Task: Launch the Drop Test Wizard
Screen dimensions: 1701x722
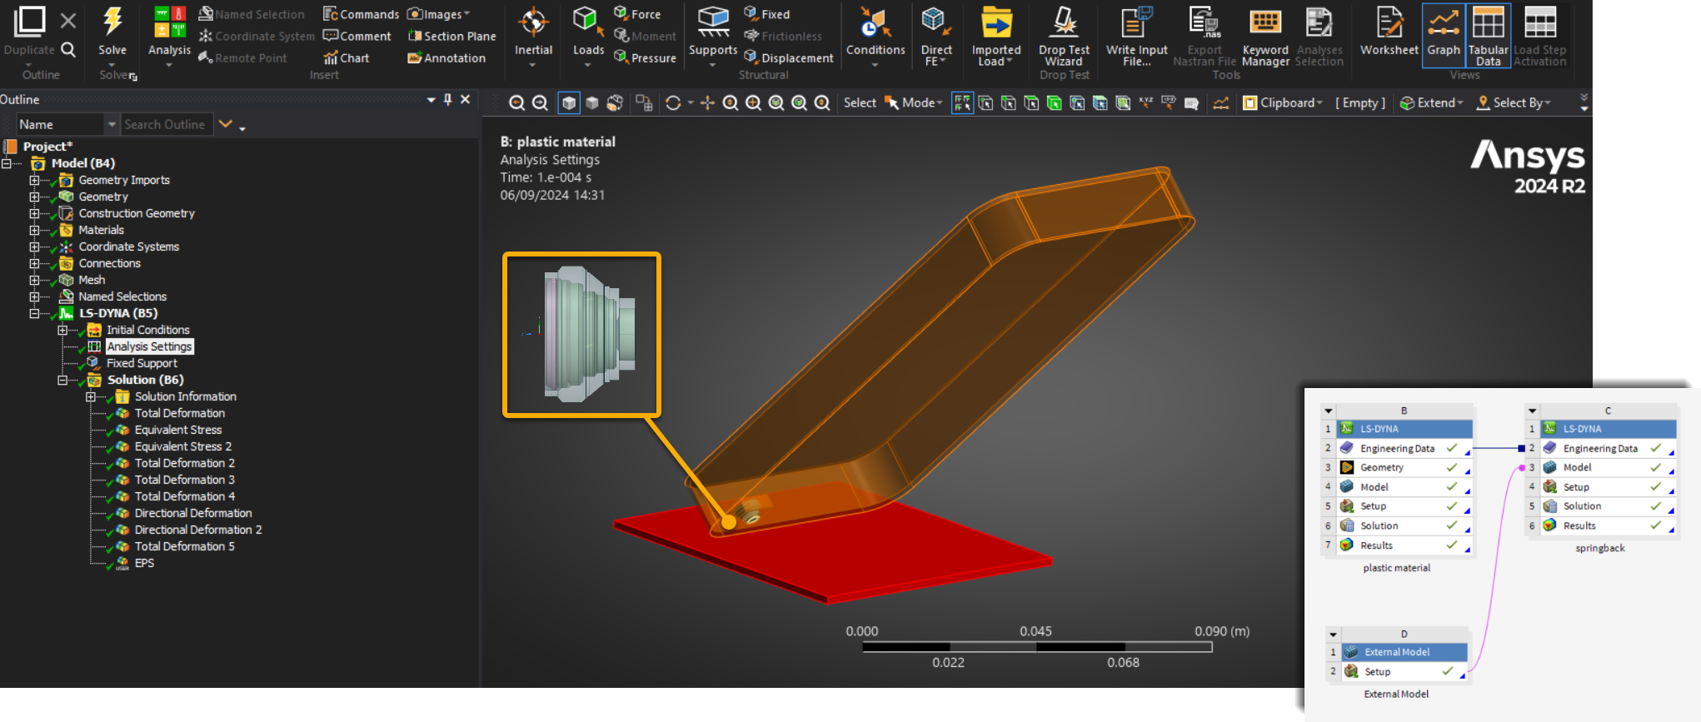Action: [x=1064, y=22]
